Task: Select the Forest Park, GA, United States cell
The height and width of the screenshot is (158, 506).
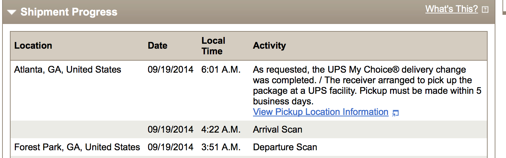Action: [77, 147]
